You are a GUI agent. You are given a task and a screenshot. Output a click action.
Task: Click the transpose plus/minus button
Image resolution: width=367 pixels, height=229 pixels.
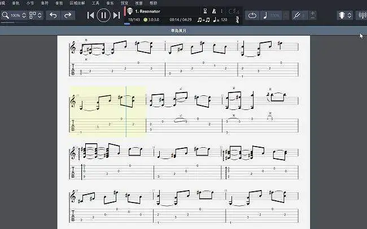(x=312, y=15)
